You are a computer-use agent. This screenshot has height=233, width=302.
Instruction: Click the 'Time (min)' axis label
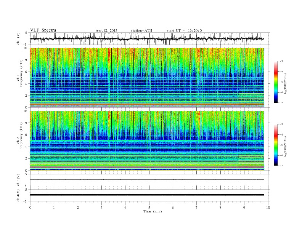coord(153,211)
